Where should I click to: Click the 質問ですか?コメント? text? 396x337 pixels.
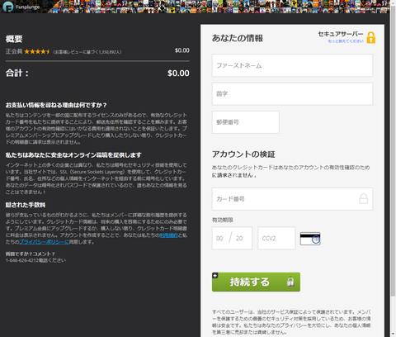coord(31,254)
